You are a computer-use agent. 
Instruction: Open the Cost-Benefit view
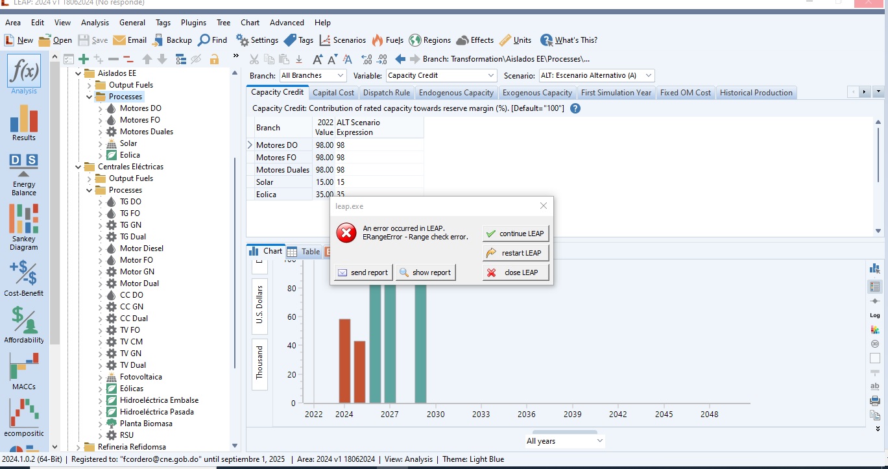tap(24, 278)
